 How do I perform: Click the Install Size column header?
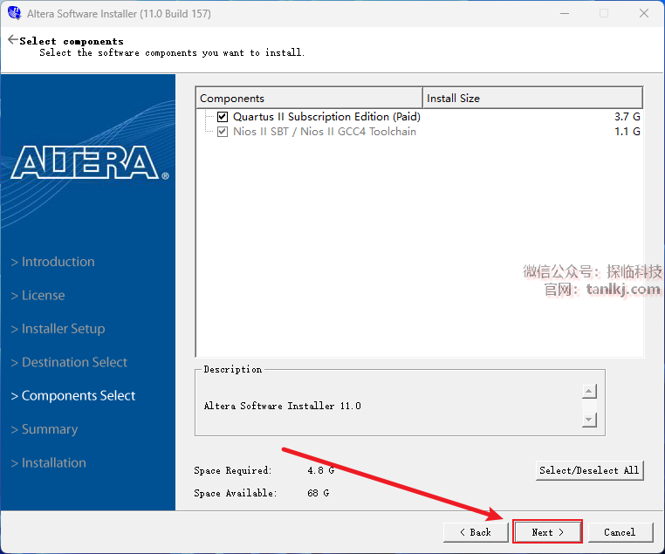pos(532,98)
